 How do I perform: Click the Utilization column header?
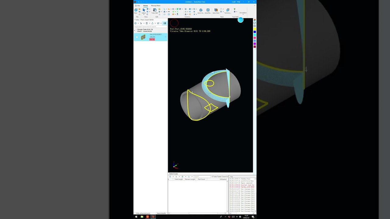(x=223, y=179)
